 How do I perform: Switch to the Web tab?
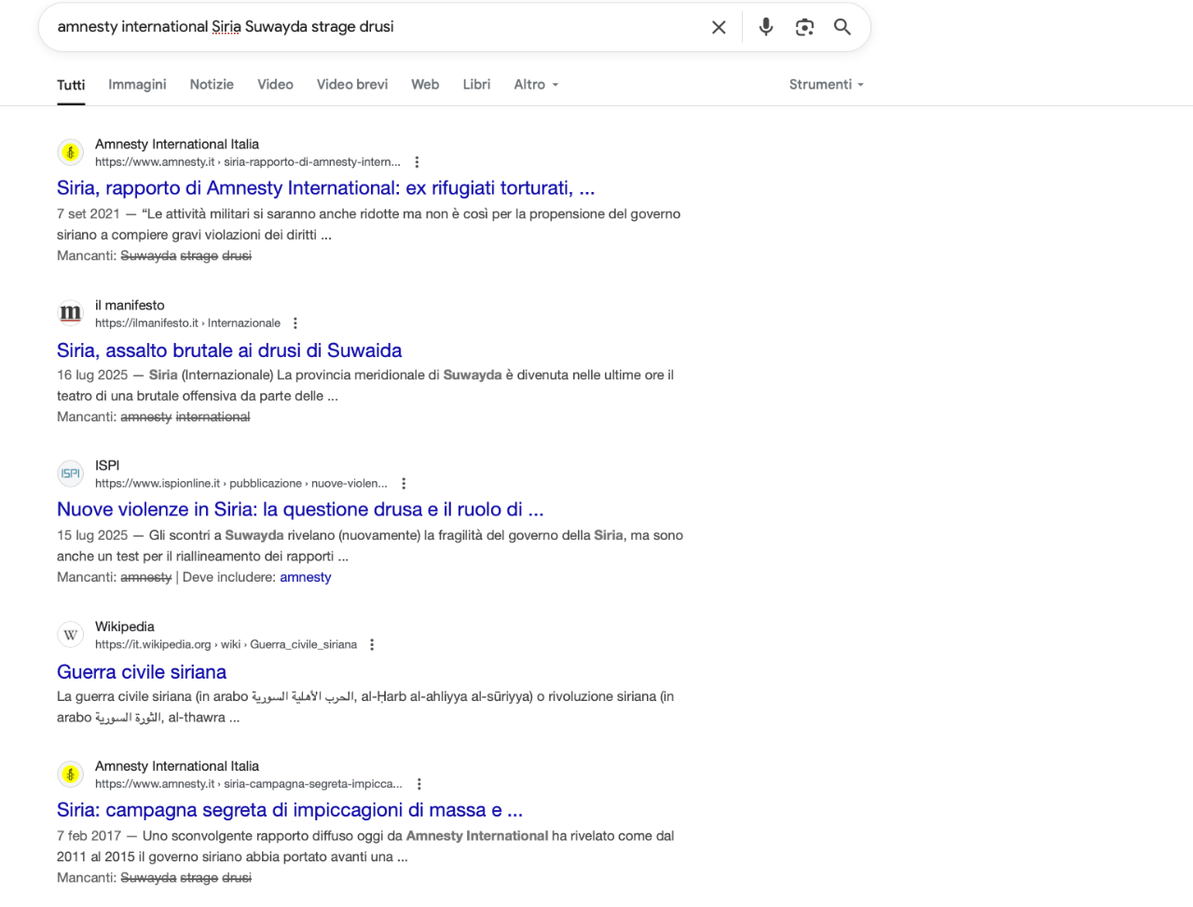(x=425, y=84)
